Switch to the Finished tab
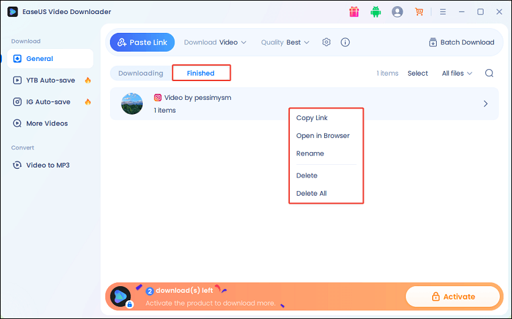Viewport: 512px width, 319px height. coord(201,73)
